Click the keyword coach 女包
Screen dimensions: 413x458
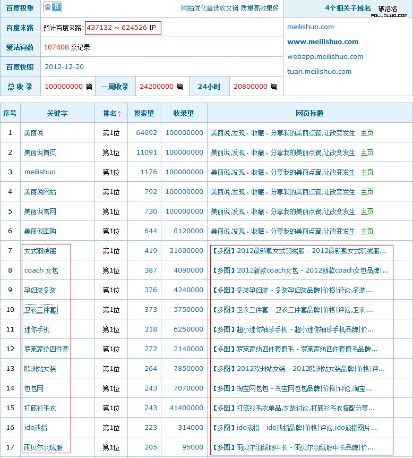[41, 270]
